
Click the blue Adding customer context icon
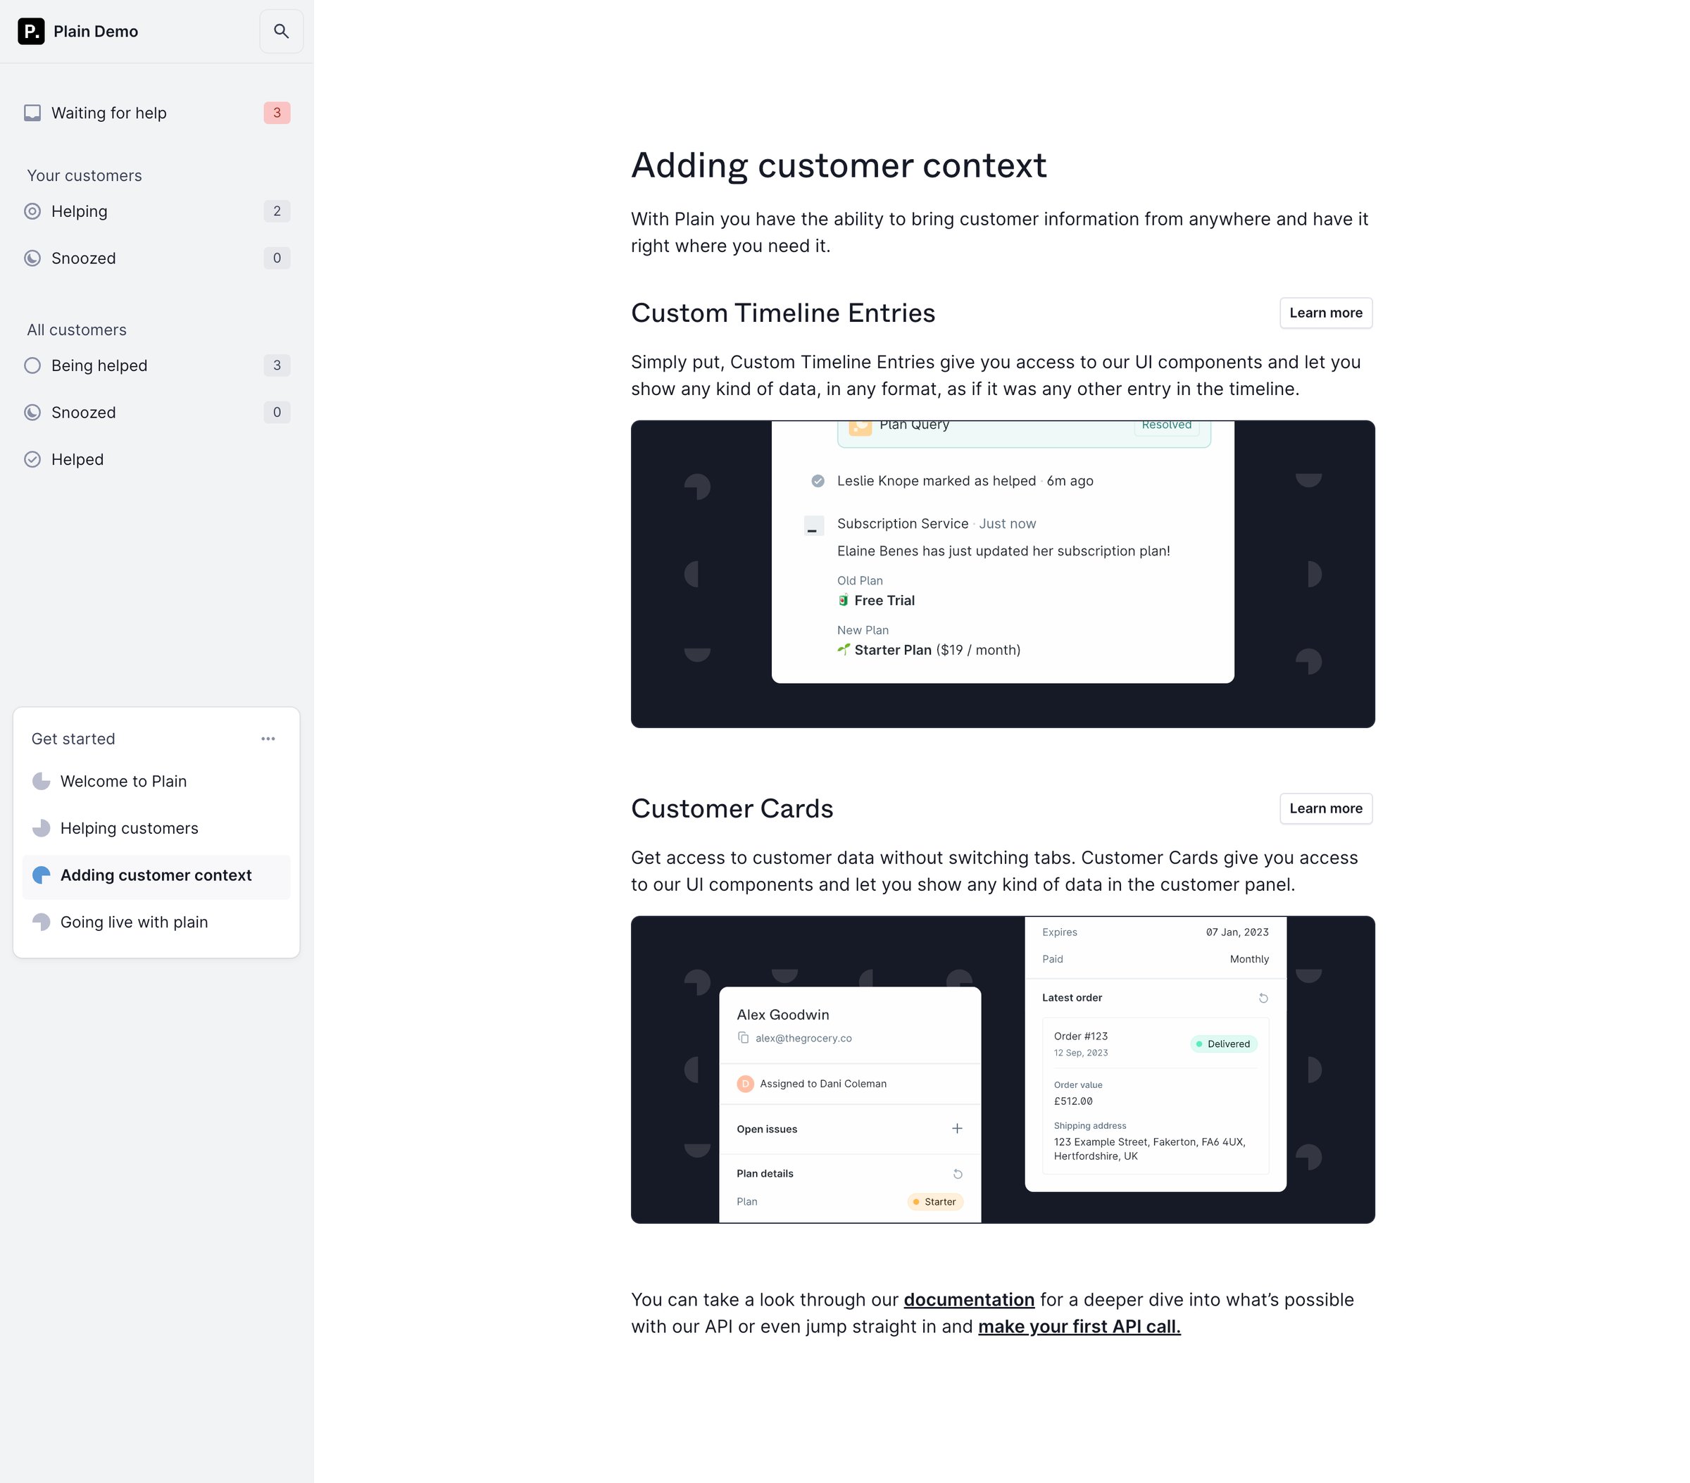pyautogui.click(x=41, y=875)
